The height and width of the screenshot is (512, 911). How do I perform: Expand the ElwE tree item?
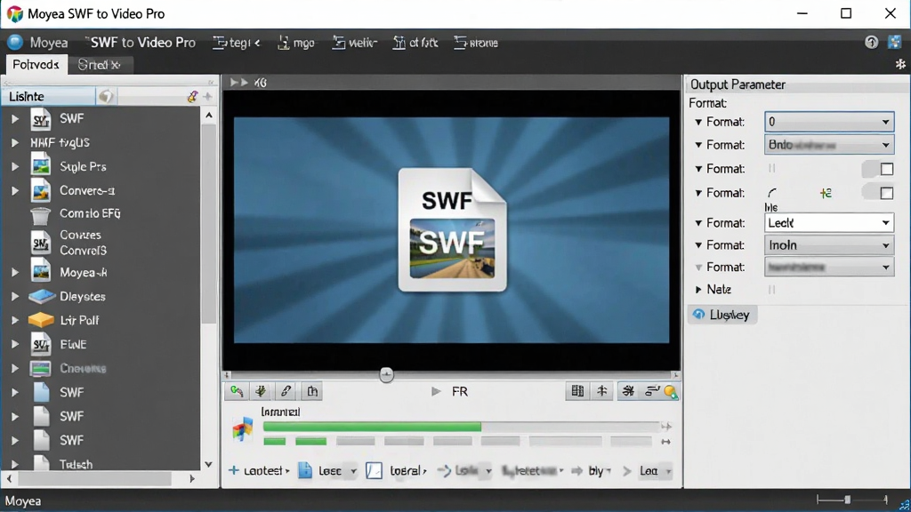pyautogui.click(x=15, y=344)
